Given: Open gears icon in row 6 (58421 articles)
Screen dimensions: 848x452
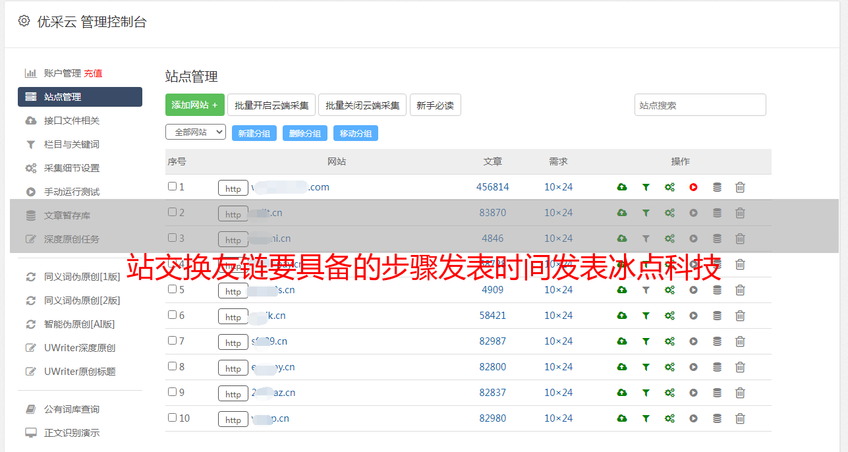Looking at the screenshot, I should tap(669, 316).
